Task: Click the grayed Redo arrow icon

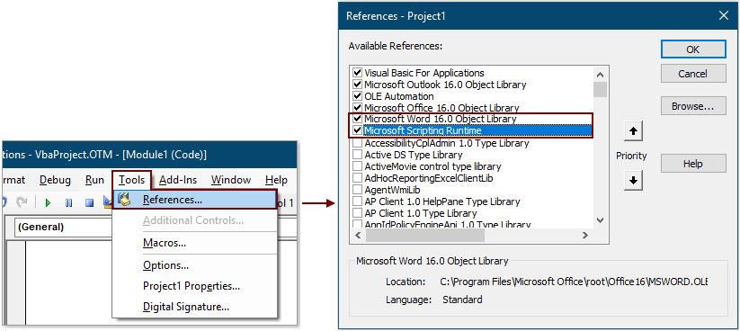Action: 22,203
